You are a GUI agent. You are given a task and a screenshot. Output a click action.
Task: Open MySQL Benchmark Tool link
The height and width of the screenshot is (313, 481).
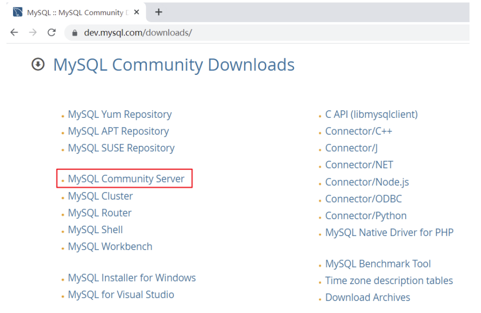(x=378, y=264)
